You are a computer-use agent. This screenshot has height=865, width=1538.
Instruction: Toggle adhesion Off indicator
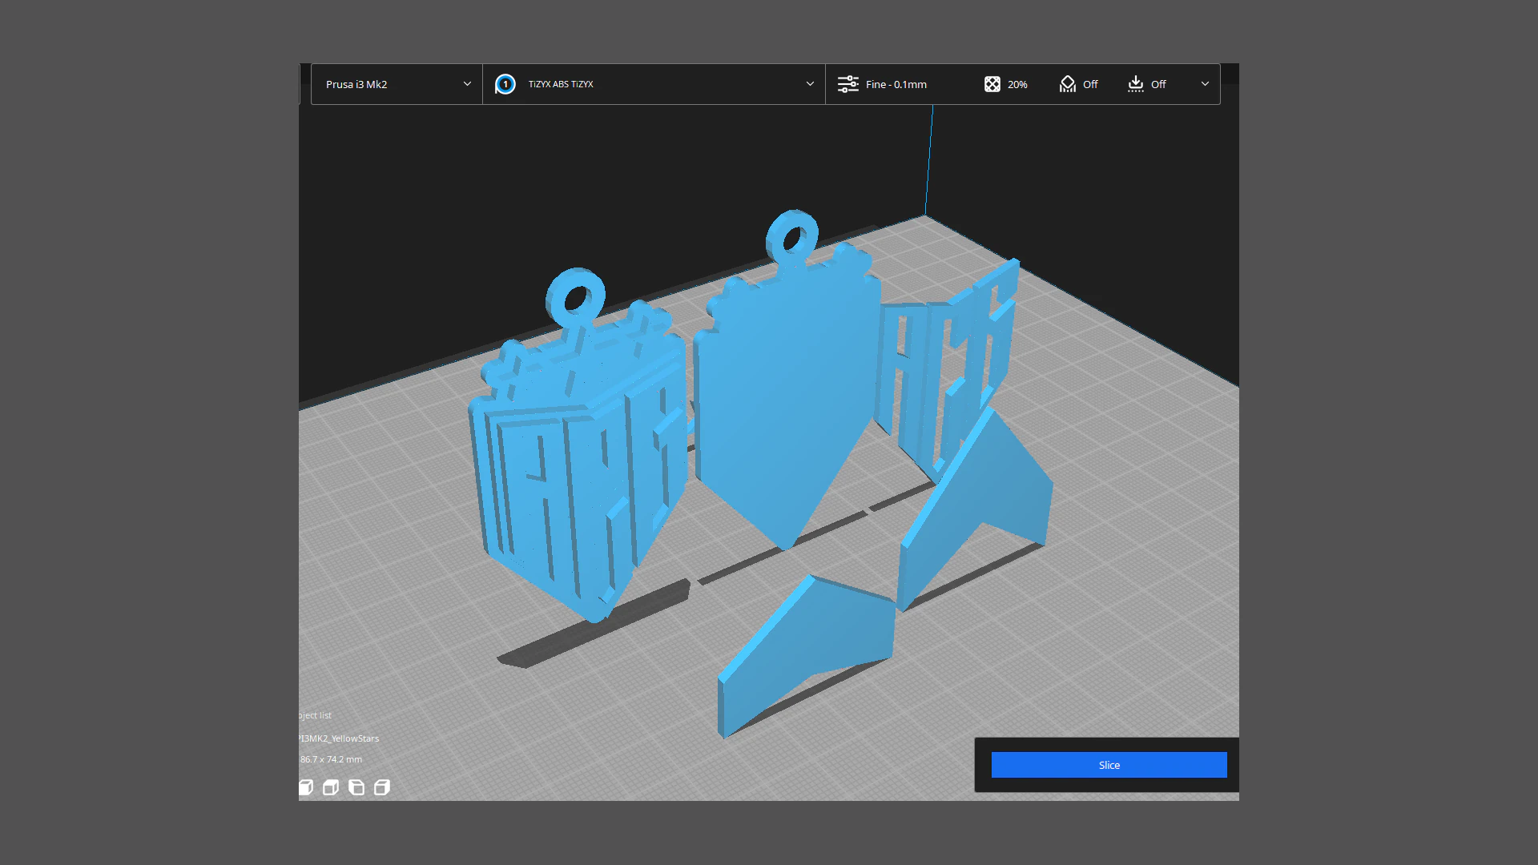(1158, 84)
